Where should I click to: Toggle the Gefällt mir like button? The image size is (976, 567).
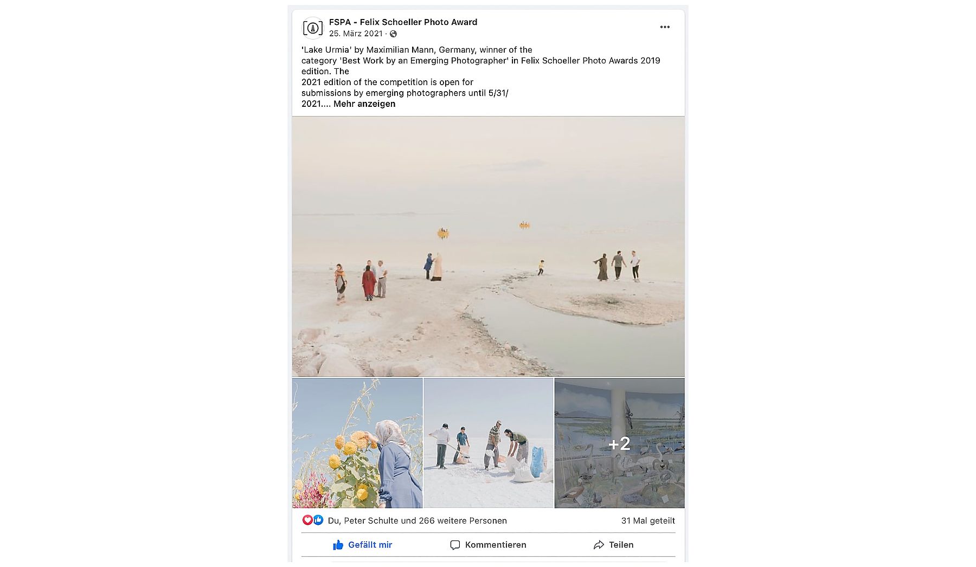coord(362,545)
